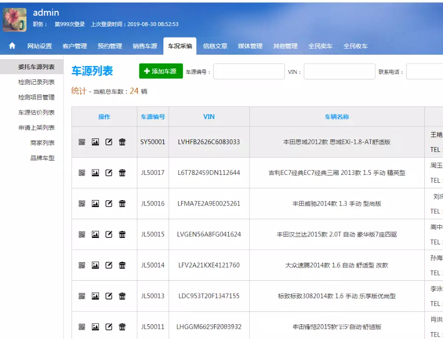
Task: Click the home icon in navigation bar
Action: (x=12, y=46)
